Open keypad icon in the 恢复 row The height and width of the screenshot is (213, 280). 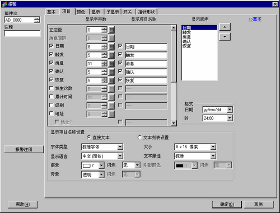click(x=111, y=81)
